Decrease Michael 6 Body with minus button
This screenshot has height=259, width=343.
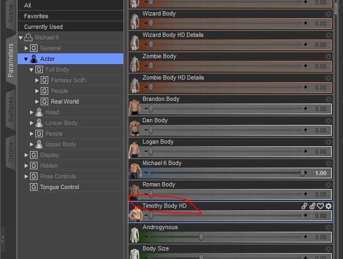(x=146, y=172)
